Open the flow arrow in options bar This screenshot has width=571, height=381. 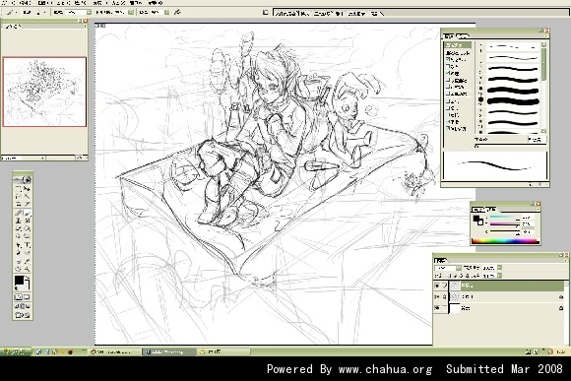[166, 12]
